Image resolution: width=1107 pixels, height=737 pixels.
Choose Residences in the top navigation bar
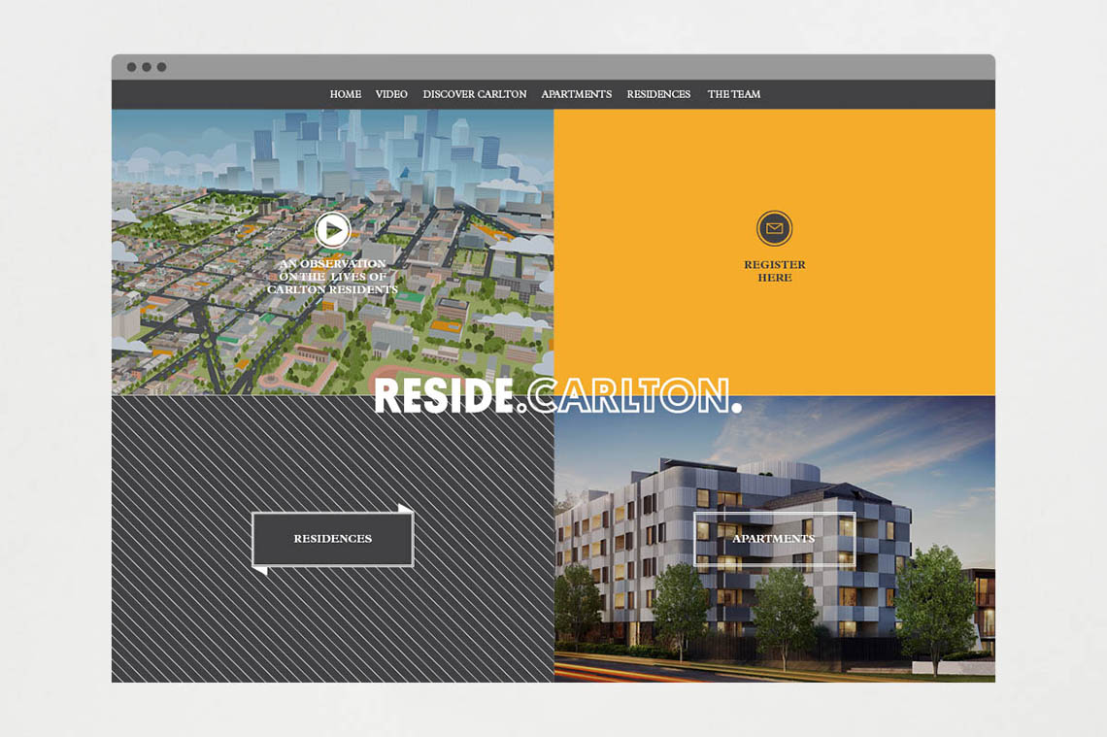click(x=658, y=94)
